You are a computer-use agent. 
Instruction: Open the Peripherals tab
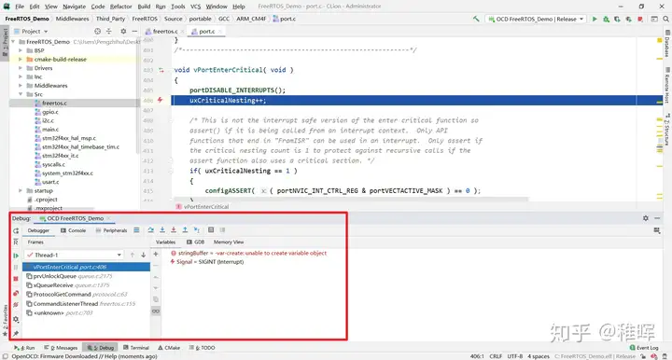tap(111, 230)
